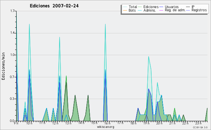Click the 10 h time axis label
This screenshot has height=130, width=211.
click(29, 123)
